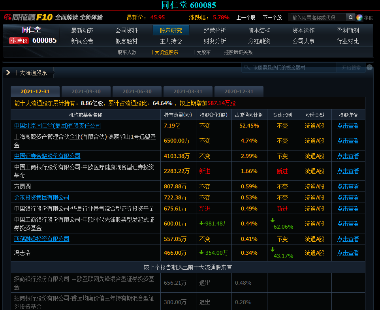Open the 分红融资 menu

(x=259, y=41)
